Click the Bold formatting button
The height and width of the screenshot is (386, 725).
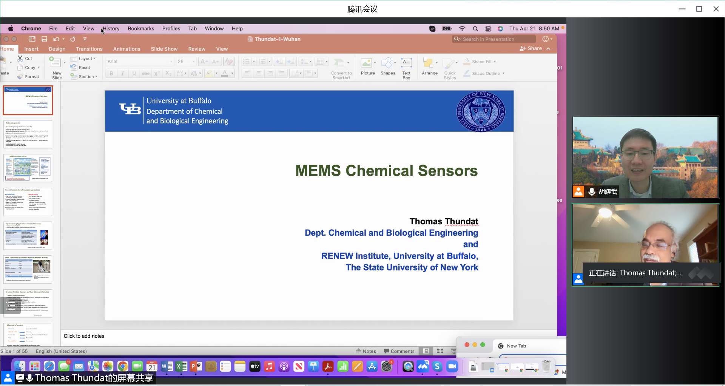point(111,74)
